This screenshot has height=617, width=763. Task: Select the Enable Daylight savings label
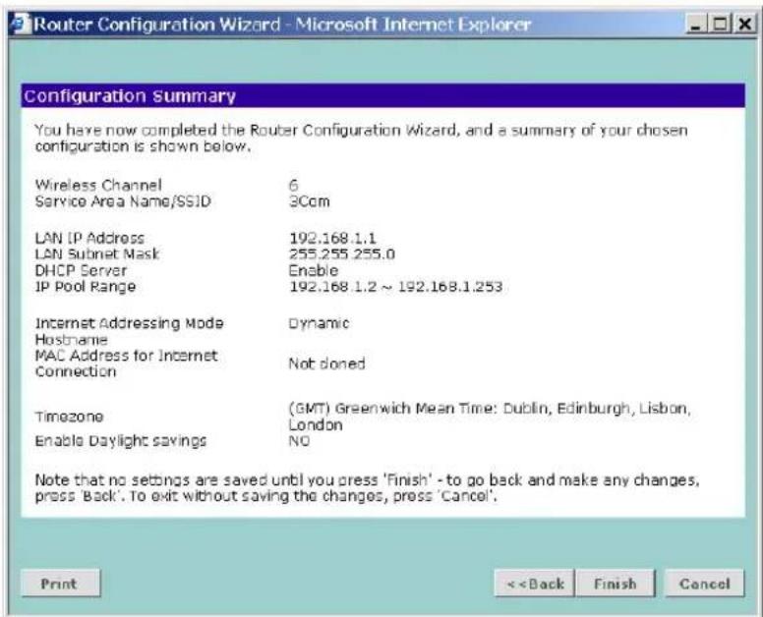point(121,440)
